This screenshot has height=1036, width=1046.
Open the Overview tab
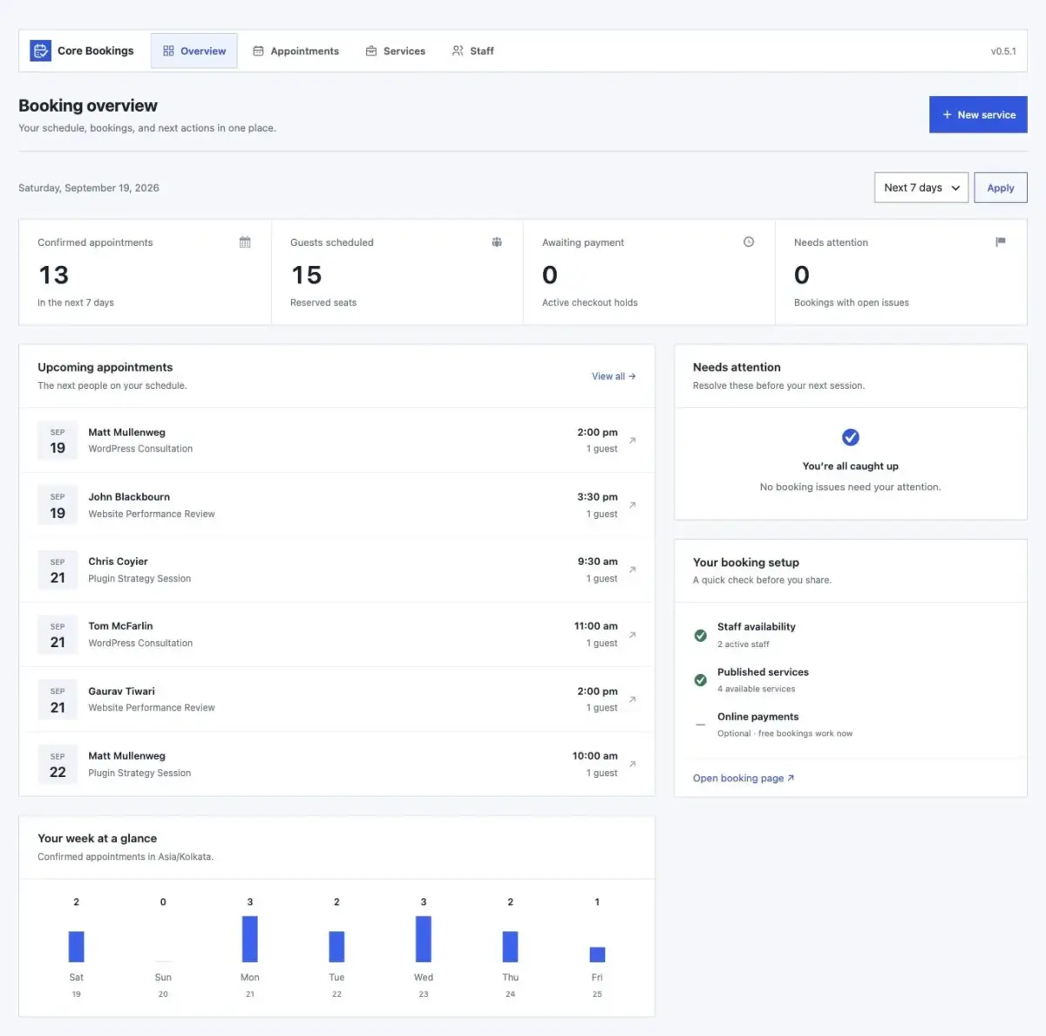tap(194, 51)
